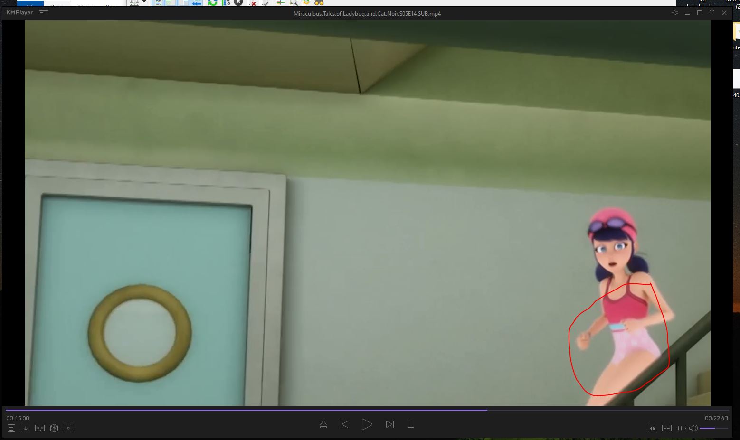
Task: Enable VR mode goggles icon
Action: pos(40,428)
